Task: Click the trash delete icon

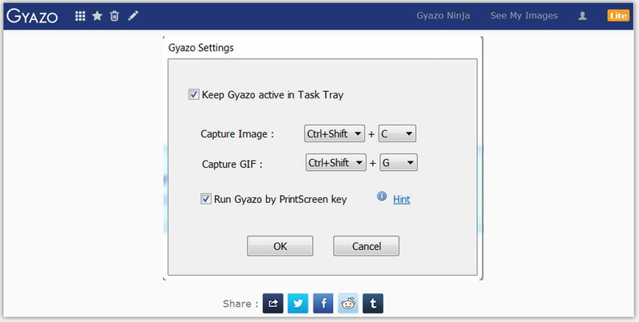Action: click(x=114, y=16)
